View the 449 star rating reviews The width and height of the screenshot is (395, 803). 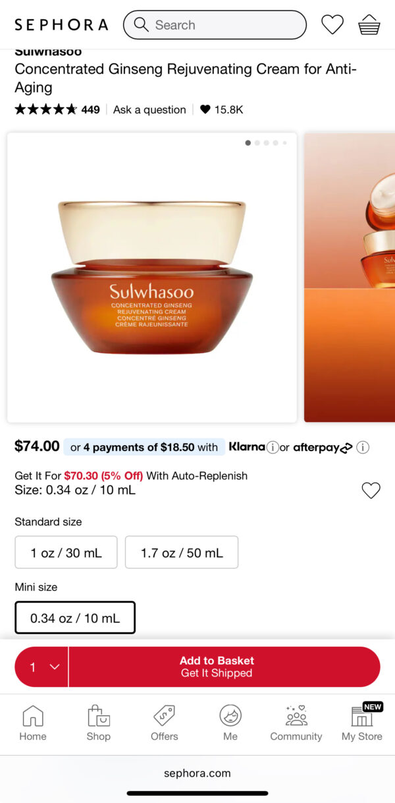tap(57, 109)
